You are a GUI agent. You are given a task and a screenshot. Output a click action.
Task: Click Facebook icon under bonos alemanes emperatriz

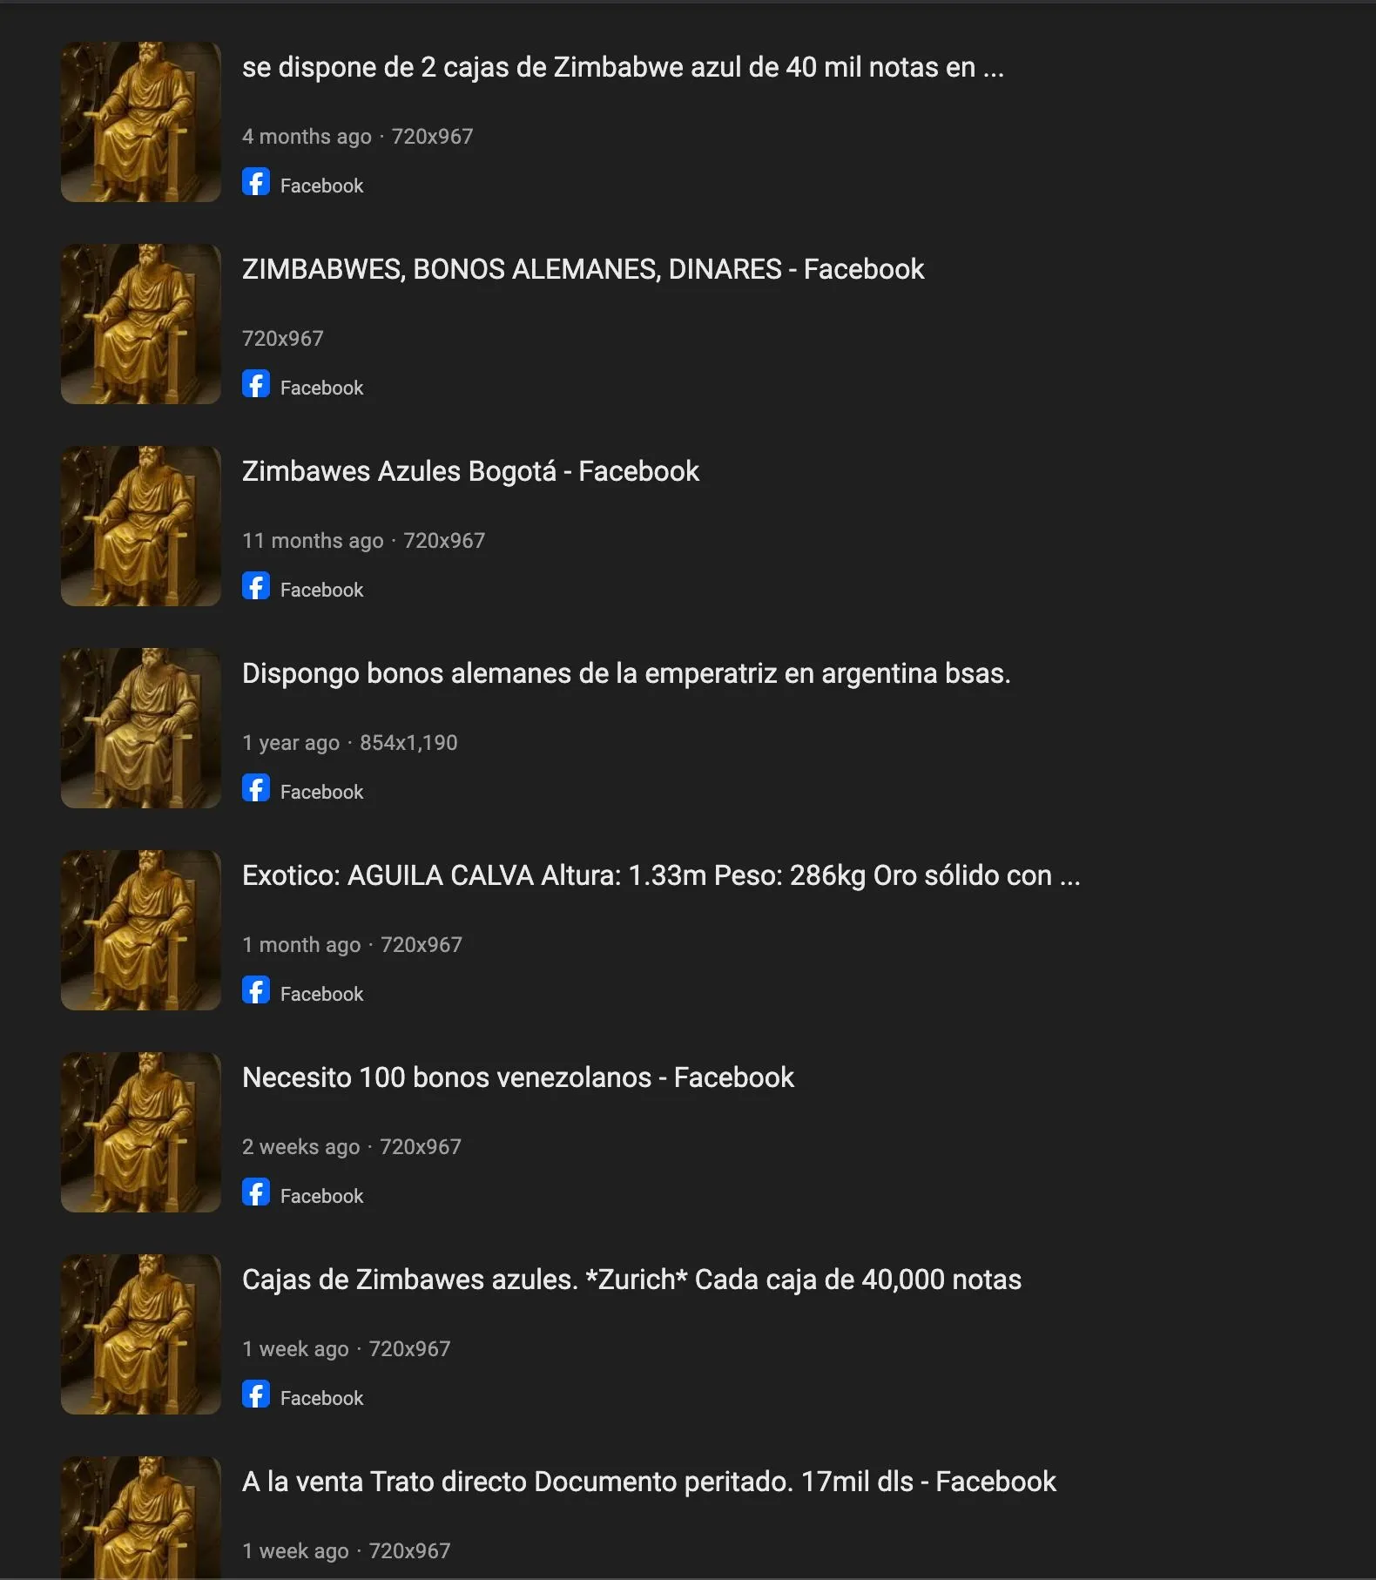coord(256,788)
